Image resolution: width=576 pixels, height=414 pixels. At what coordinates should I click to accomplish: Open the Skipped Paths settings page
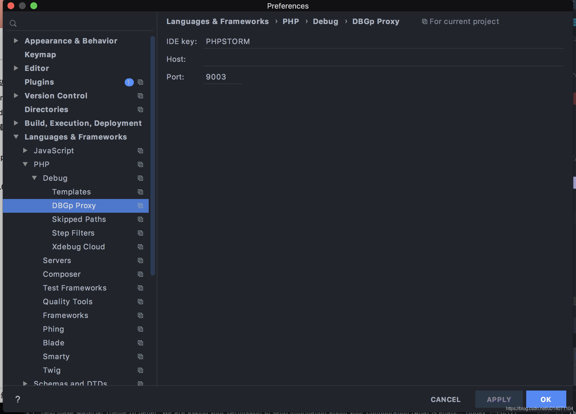[x=79, y=219]
